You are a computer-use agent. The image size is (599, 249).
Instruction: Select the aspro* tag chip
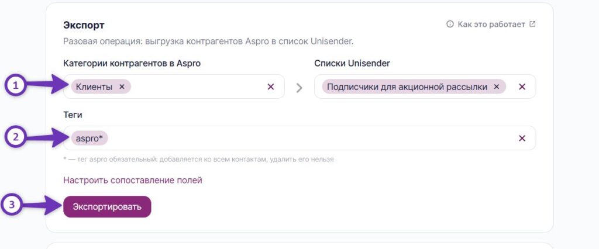click(89, 139)
